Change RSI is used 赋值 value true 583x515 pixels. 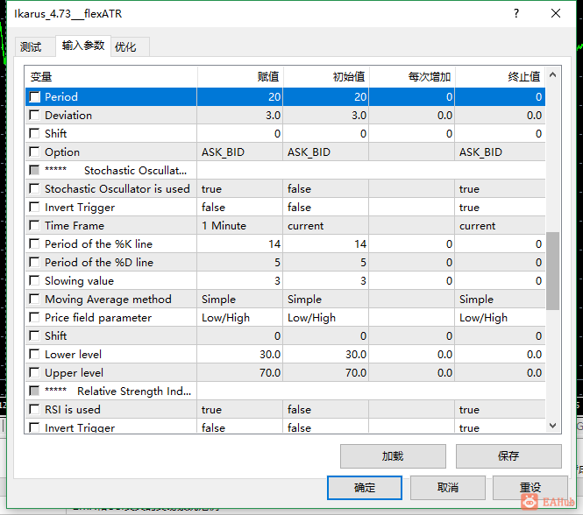[240, 410]
